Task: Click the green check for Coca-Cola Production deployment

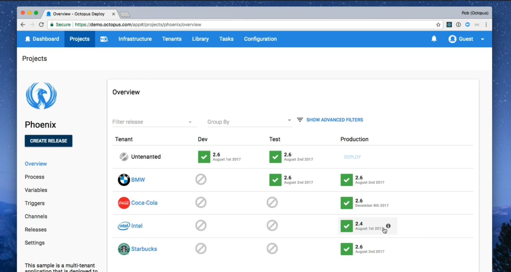Action: tap(346, 203)
